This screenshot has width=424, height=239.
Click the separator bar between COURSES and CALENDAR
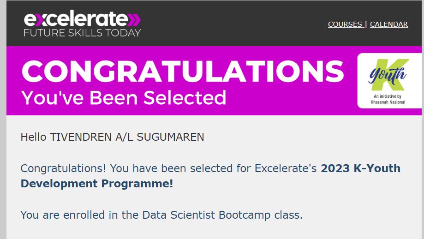(366, 24)
